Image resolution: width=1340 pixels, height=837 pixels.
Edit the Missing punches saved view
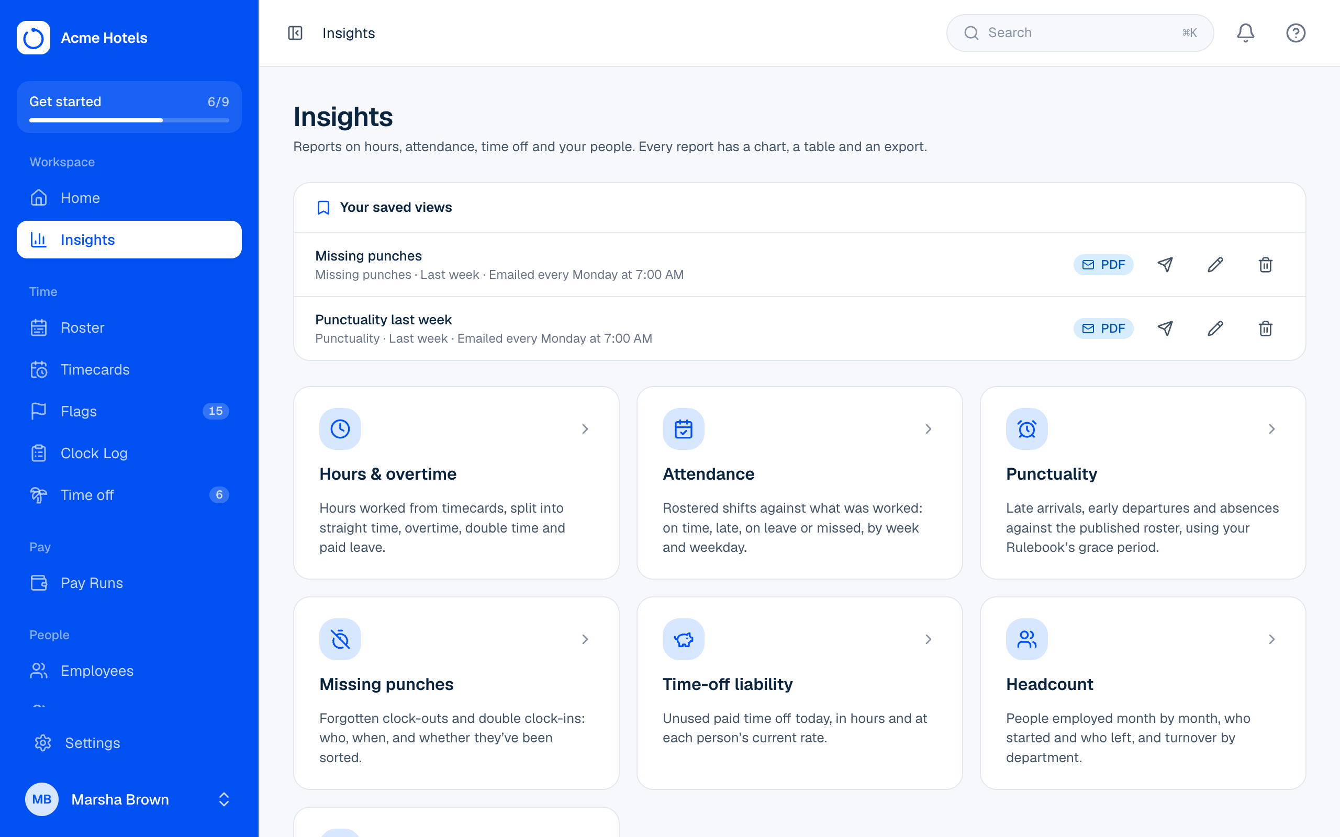pos(1215,265)
